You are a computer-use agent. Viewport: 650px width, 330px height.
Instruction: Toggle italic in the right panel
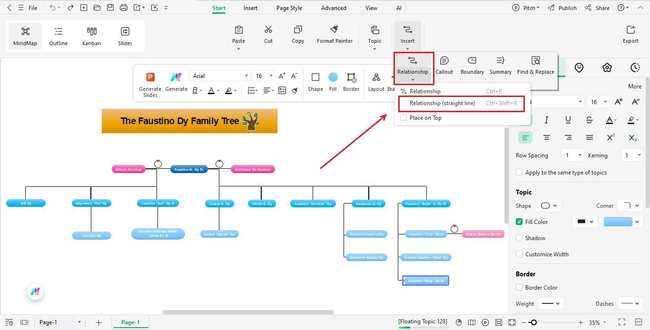click(x=547, y=120)
